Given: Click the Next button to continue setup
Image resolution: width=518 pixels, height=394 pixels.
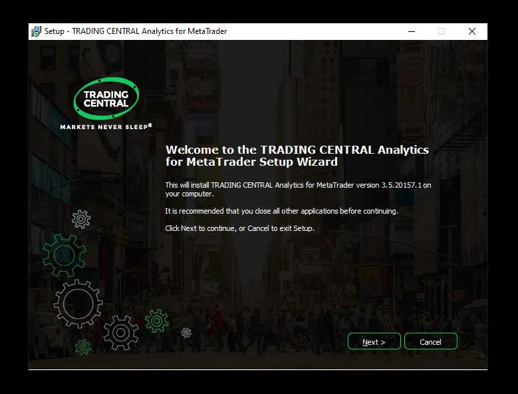Looking at the screenshot, I should click(x=374, y=341).
